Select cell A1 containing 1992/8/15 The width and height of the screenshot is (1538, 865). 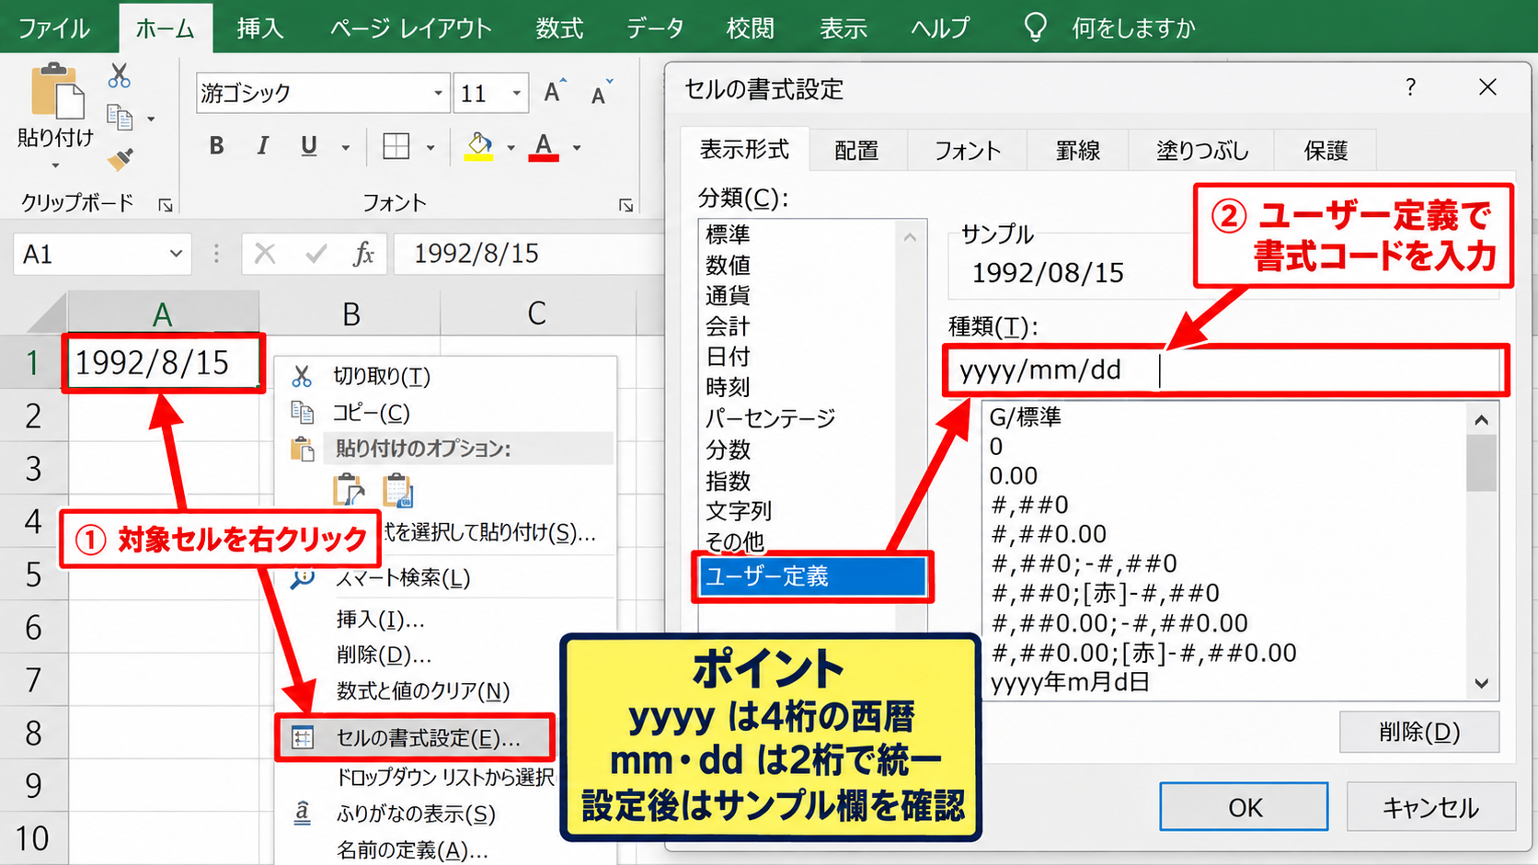(x=163, y=363)
